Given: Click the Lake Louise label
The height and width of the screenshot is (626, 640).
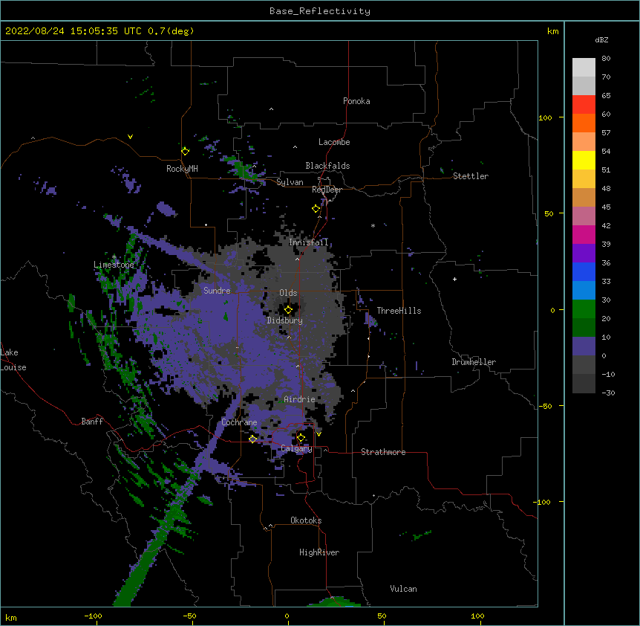Looking at the screenshot, I should tap(13, 360).
